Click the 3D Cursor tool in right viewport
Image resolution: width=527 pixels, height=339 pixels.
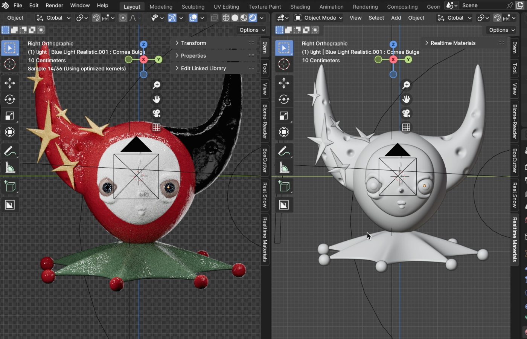pos(284,64)
